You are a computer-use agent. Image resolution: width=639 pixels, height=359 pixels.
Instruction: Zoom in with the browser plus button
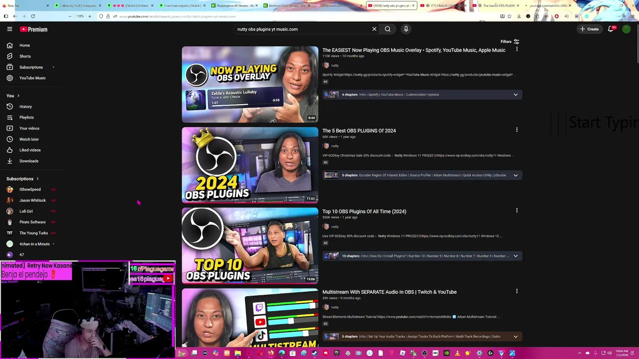tap(90, 16)
